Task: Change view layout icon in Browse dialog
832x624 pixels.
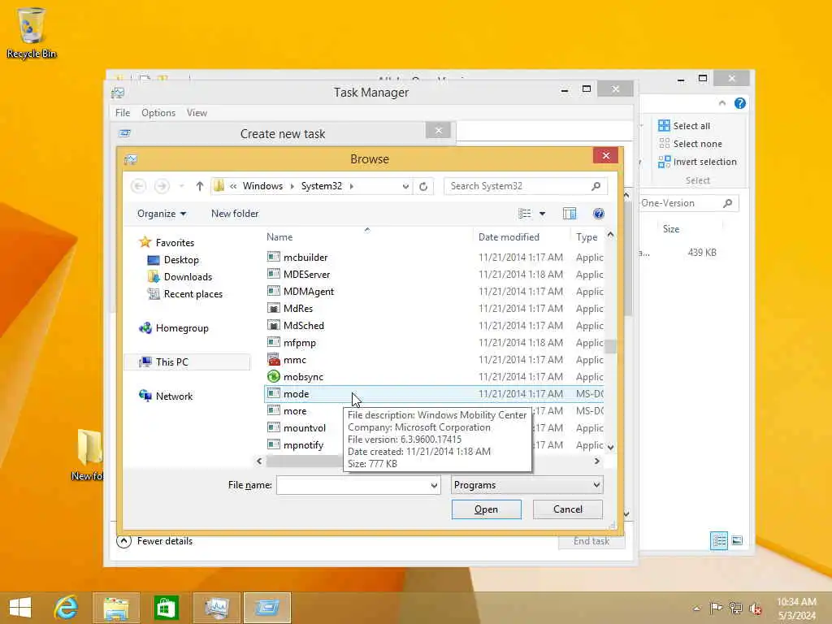Action: [524, 214]
